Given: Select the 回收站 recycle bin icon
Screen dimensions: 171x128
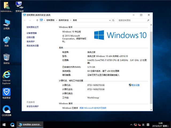Looking at the screenshot, I should point(6,59).
